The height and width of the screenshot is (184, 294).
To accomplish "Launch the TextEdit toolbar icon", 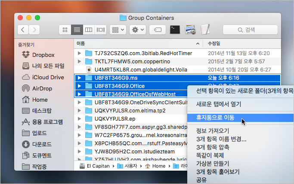I will click(205, 29).
